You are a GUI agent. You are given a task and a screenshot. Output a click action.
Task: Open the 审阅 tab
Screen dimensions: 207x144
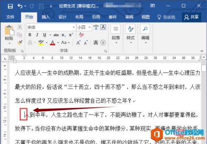[129, 17]
